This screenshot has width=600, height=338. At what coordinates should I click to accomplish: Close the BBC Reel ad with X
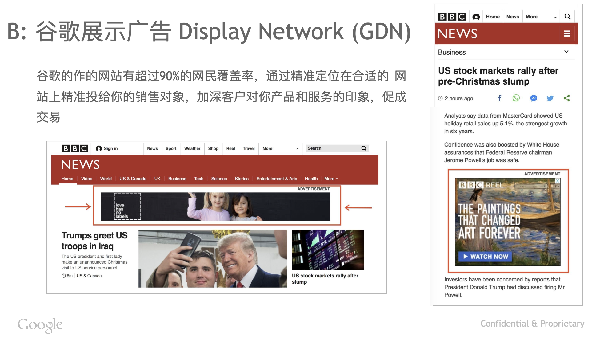pos(558,181)
